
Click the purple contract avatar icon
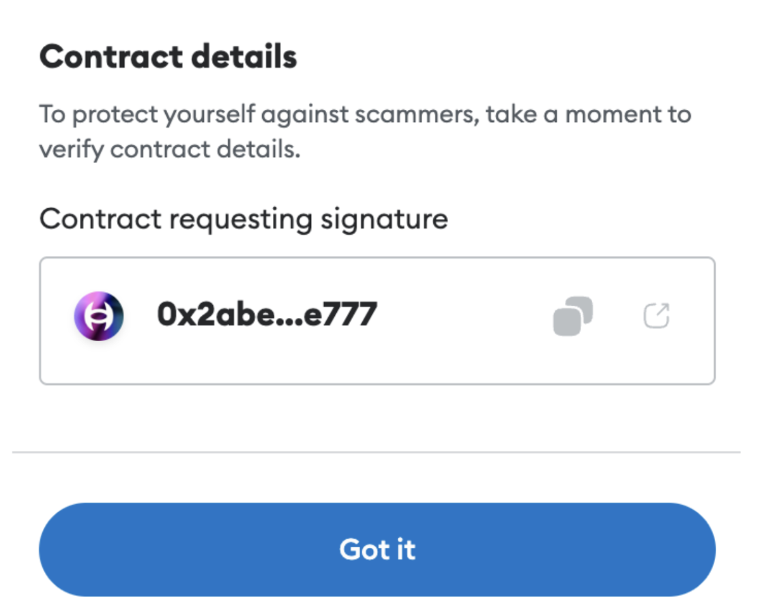(98, 316)
